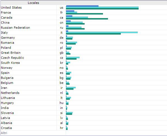Click the Locales column header
167x136 pixels.
point(33,3)
